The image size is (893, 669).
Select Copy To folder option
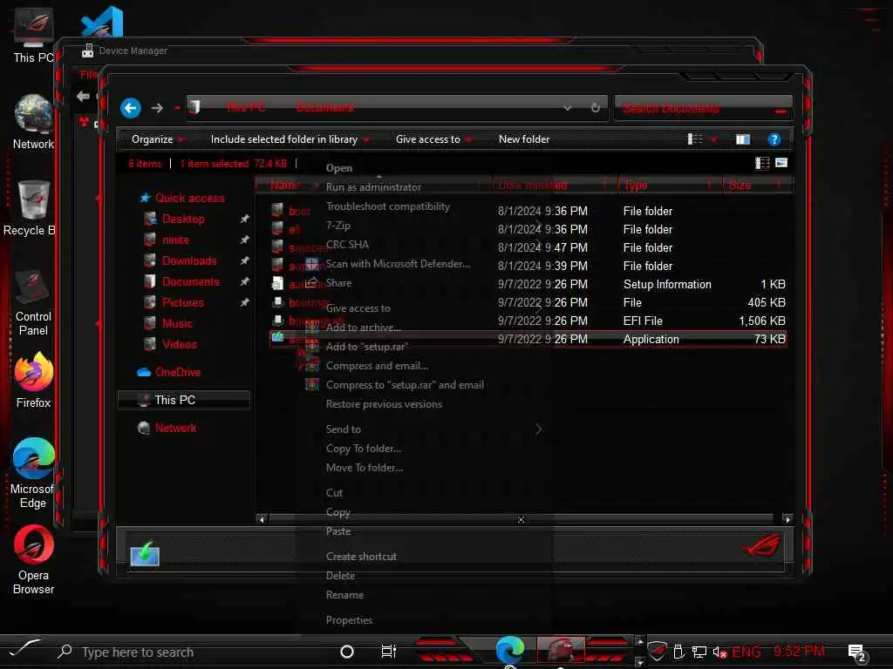point(364,449)
